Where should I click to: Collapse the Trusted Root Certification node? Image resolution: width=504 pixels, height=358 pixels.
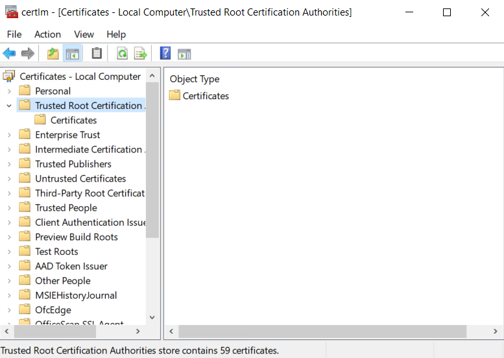[9, 106]
